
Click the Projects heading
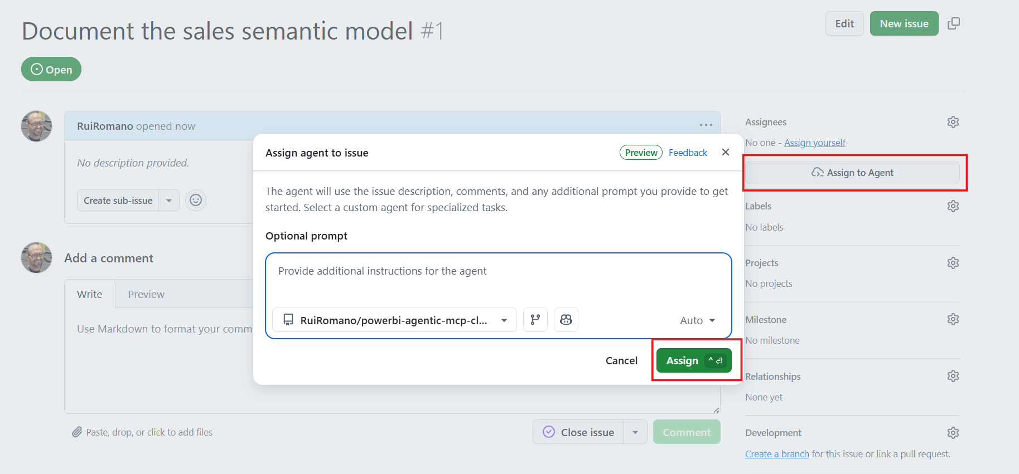tap(761, 263)
